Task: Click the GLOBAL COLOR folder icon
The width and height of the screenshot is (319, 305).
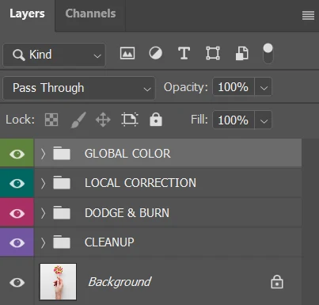Action: pyautogui.click(x=62, y=153)
